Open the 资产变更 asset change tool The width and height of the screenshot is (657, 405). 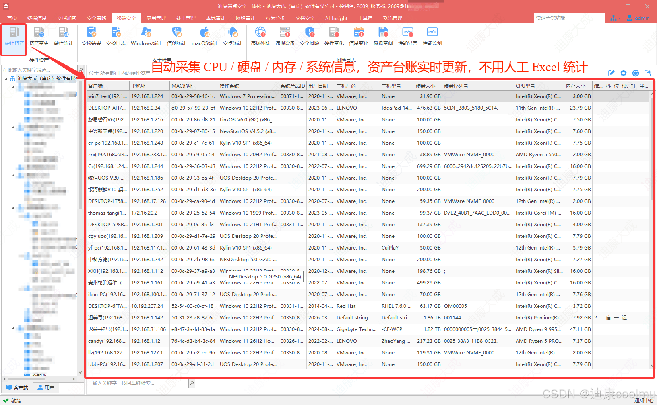[39, 37]
